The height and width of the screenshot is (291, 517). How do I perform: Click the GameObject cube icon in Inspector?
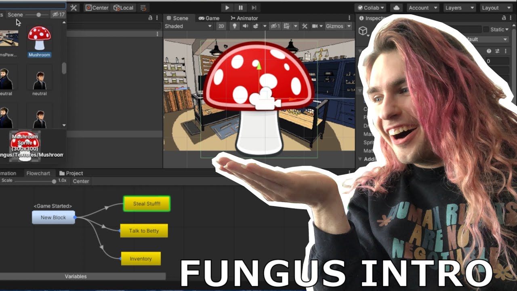tap(363, 31)
